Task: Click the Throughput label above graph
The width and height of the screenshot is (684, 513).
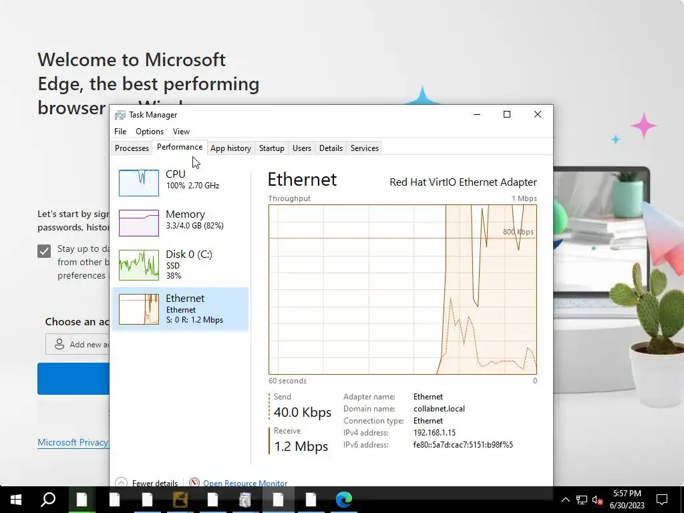Action: 289,198
